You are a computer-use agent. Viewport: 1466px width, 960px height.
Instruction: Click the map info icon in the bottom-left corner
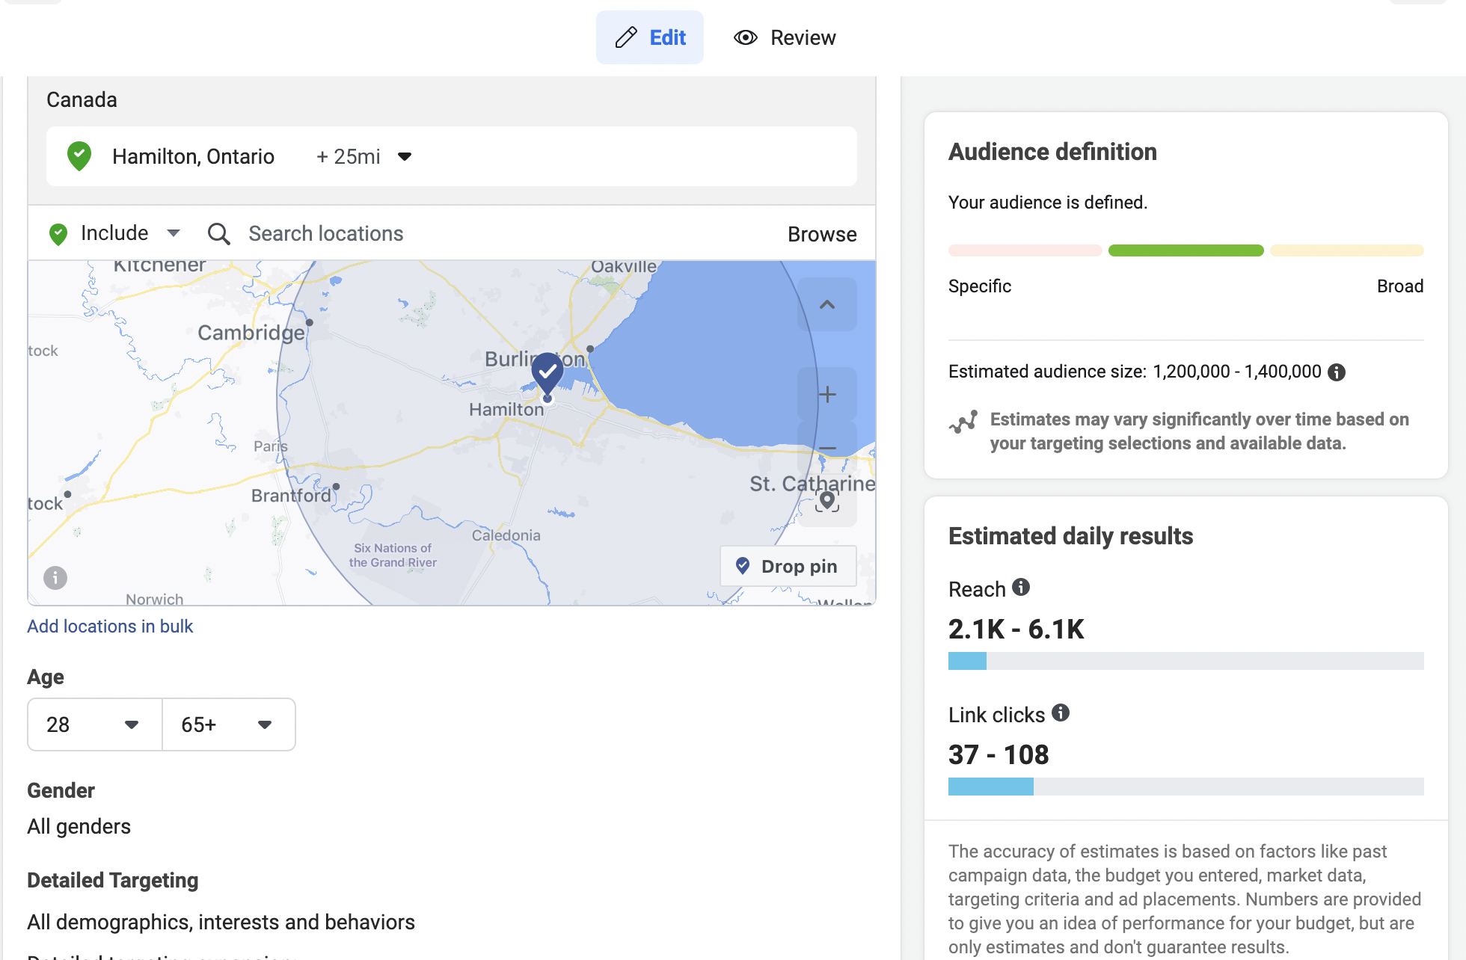(x=55, y=578)
